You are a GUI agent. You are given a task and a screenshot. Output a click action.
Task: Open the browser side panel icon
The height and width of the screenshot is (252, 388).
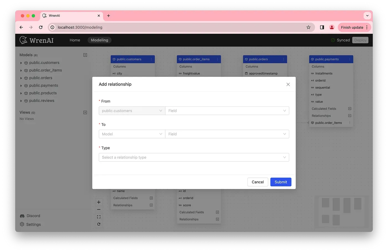point(322,27)
